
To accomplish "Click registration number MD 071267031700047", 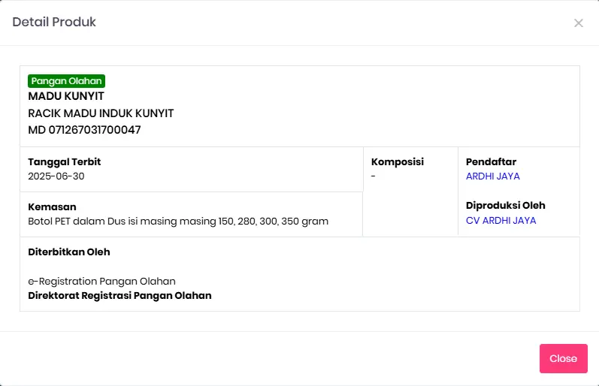I will pos(84,130).
